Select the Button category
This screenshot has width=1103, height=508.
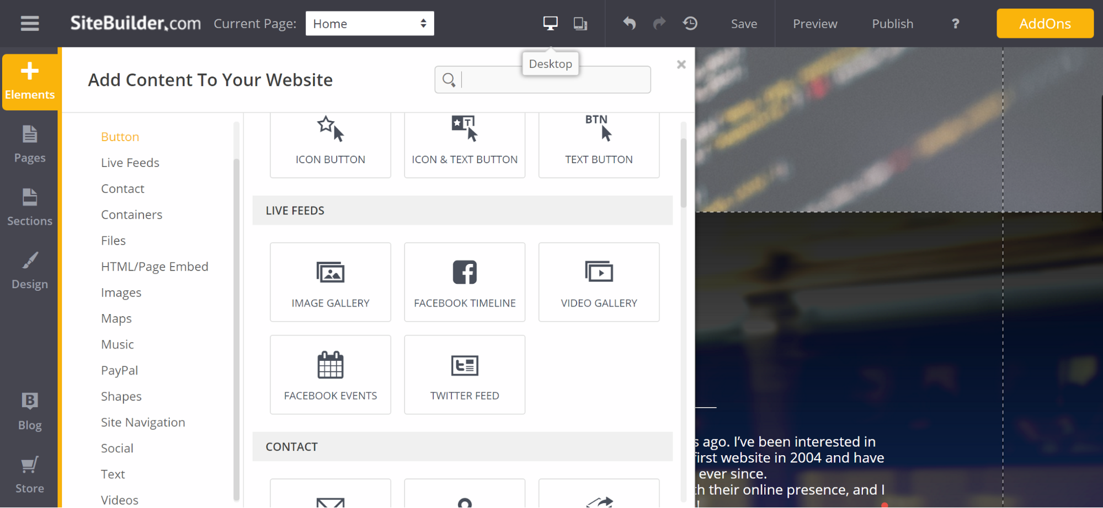tap(120, 137)
